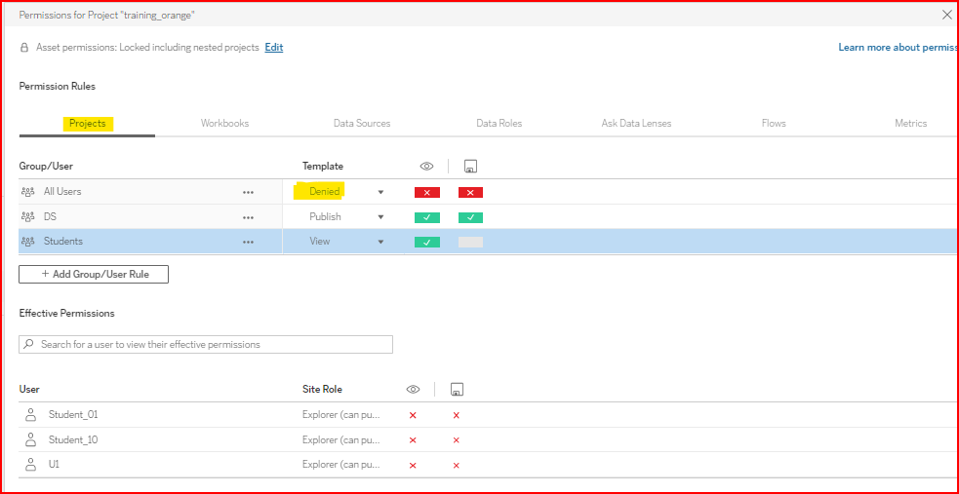Click the All Users group icon
959x494 pixels.
click(27, 192)
